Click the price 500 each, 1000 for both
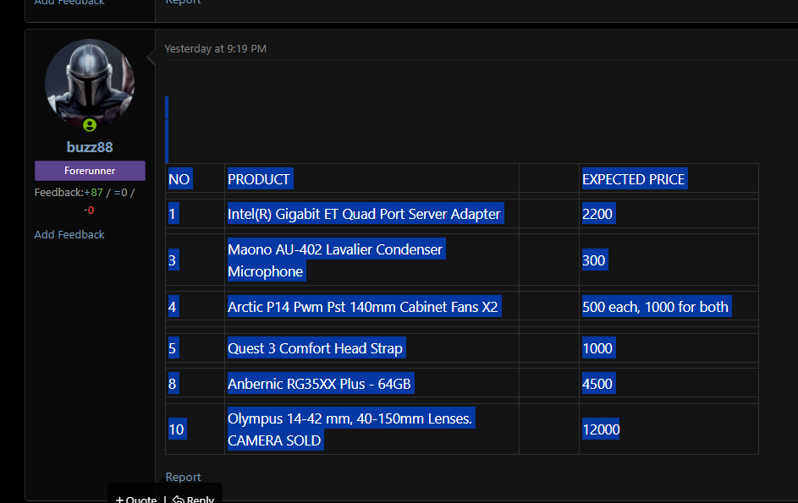Image resolution: width=798 pixels, height=503 pixels. coord(656,307)
